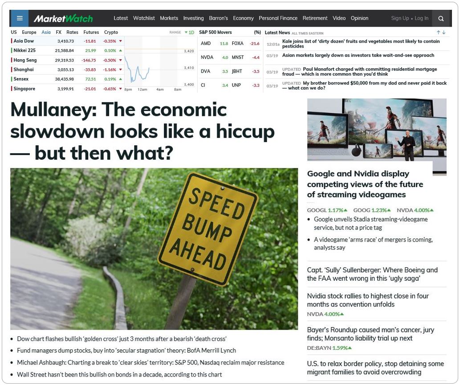Image resolution: width=460 pixels, height=385 pixels.
Task: Click the NVDA ticker in S&P movers
Action: [x=207, y=57]
